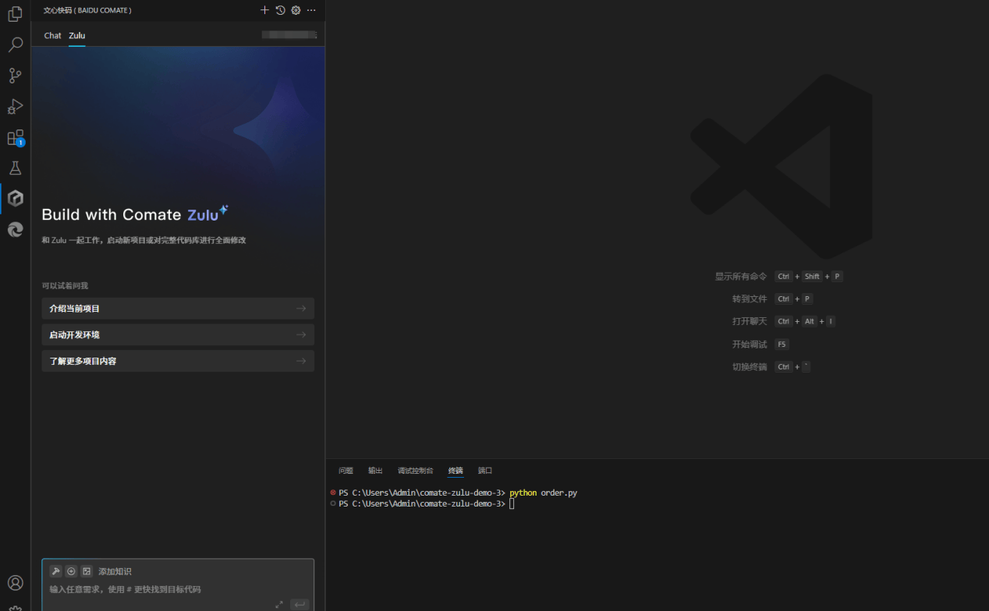Switch to the Chat tab
The height and width of the screenshot is (611, 989).
pos(52,36)
